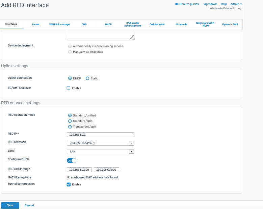Screen dimensions: 263x209
Task: Open the DHCP tab
Action: 108,25
